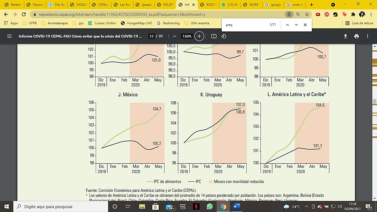377x212 pixels.
Task: Download the PDF file
Action: (345, 36)
